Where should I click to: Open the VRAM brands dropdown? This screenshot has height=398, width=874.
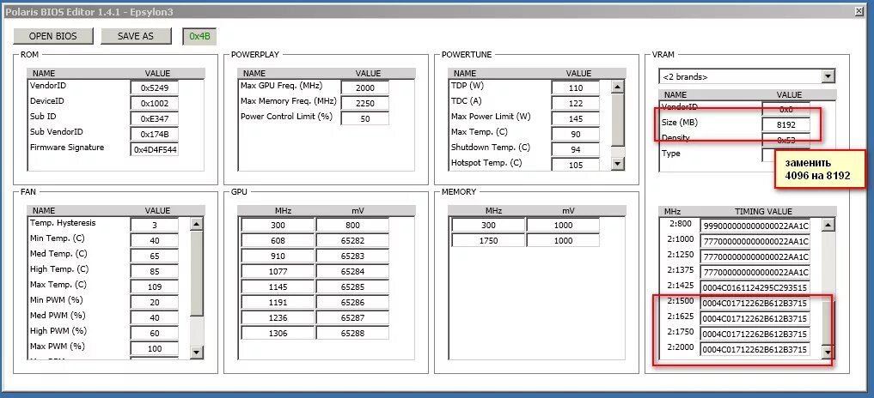pyautogui.click(x=828, y=77)
